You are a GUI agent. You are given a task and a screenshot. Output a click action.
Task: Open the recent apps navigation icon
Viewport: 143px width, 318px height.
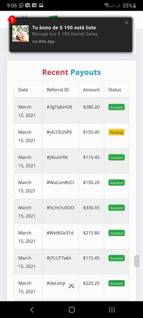point(112,309)
